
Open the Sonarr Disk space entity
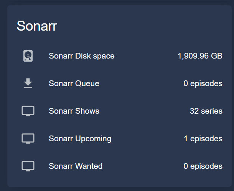point(81,56)
